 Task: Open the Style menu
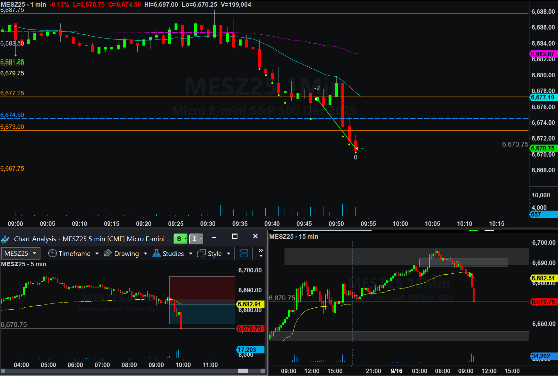[215, 253]
